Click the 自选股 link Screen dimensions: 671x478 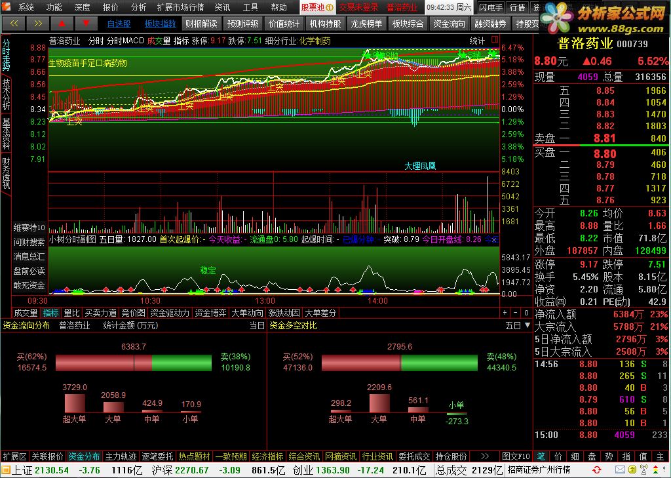[119, 24]
